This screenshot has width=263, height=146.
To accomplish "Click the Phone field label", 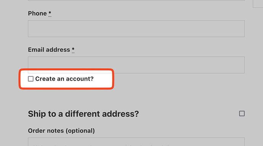I will (37, 13).
